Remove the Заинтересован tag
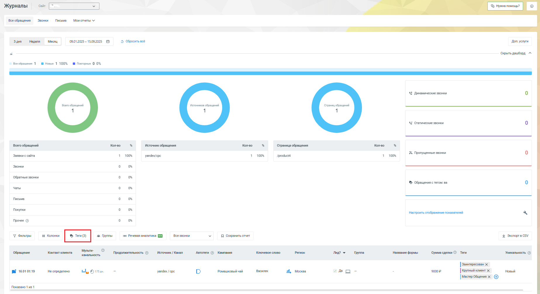 [x=486, y=265]
